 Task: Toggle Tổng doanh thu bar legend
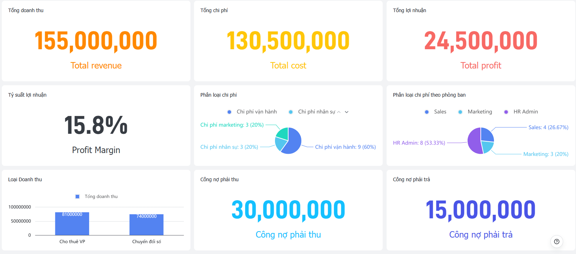pyautogui.click(x=96, y=197)
